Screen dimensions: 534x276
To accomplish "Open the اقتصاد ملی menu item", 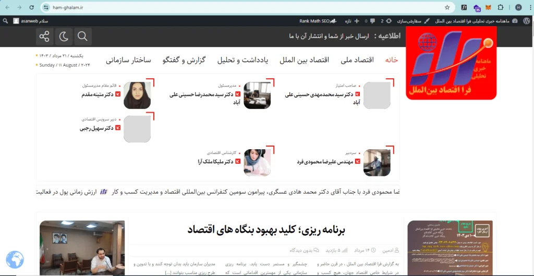I will pos(357,59).
